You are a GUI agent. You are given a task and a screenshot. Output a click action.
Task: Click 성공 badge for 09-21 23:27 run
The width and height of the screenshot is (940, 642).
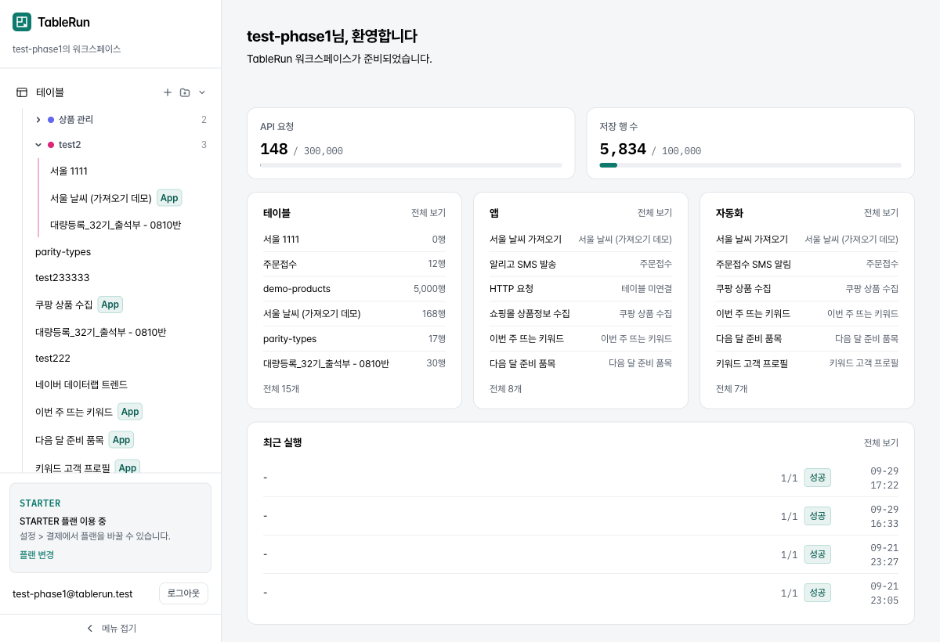[x=817, y=554]
